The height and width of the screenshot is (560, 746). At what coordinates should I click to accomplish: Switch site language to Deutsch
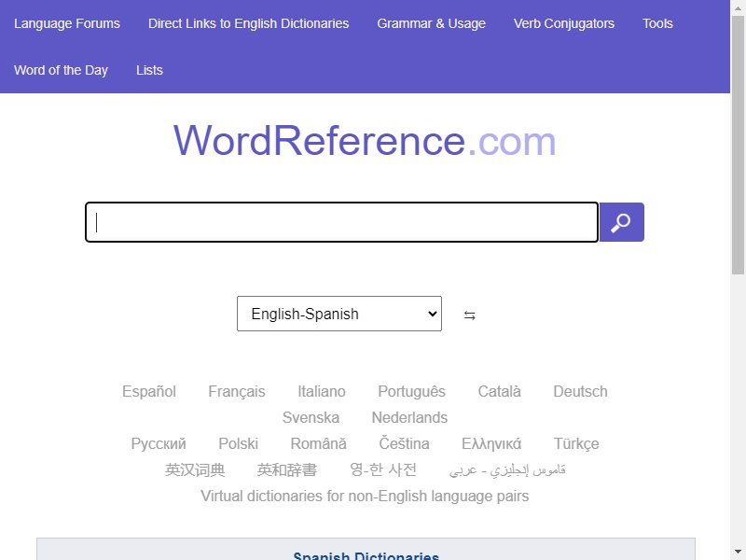pyautogui.click(x=580, y=391)
